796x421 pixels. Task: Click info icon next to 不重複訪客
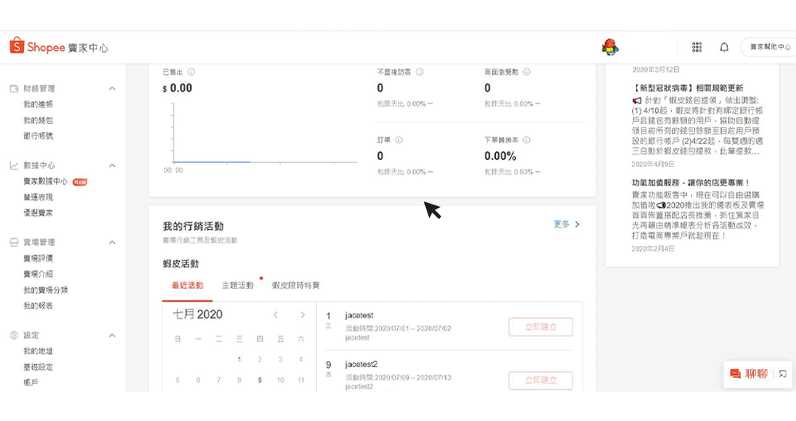click(x=419, y=72)
